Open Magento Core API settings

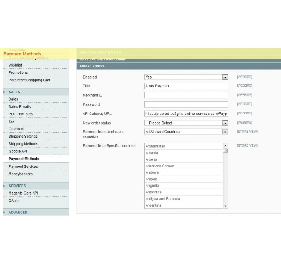36,193
